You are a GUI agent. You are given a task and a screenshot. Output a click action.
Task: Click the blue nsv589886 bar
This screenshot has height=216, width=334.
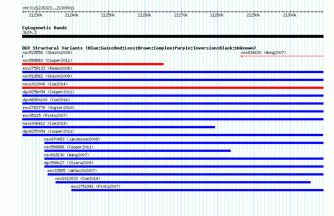pyautogui.click(x=137, y=151)
